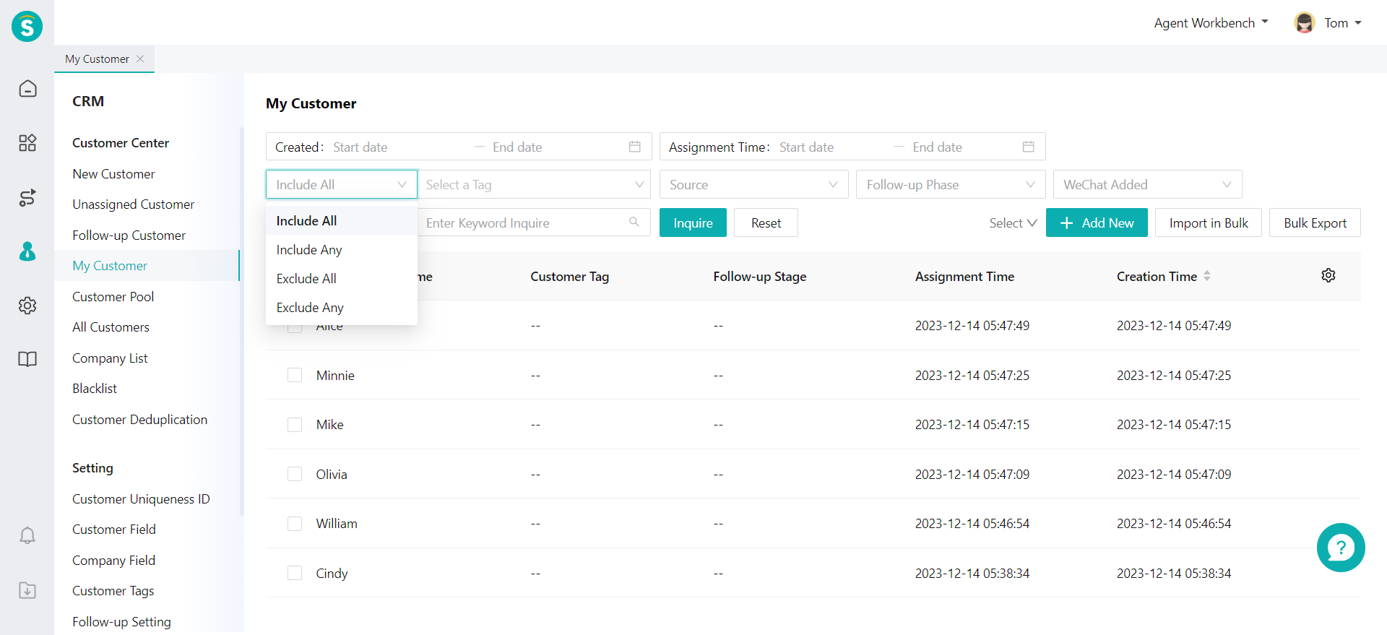Click the Reset button
The height and width of the screenshot is (635, 1387).
coord(766,223)
